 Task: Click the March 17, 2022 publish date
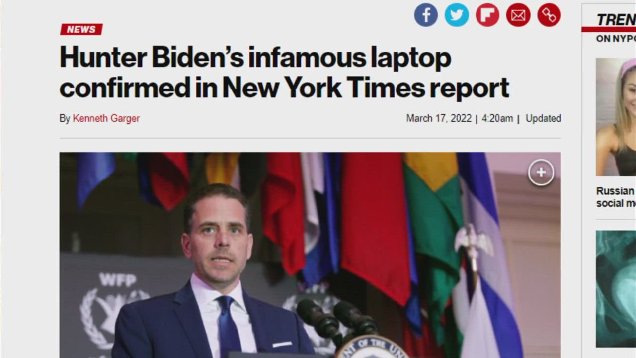439,118
